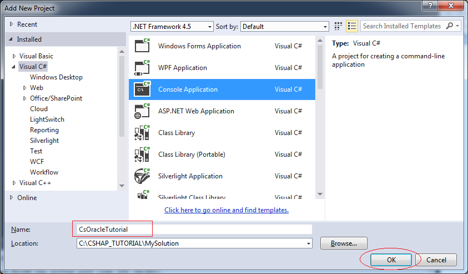Click the category tree scrollbar thumb
The width and height of the screenshot is (468, 274).
tap(122, 96)
